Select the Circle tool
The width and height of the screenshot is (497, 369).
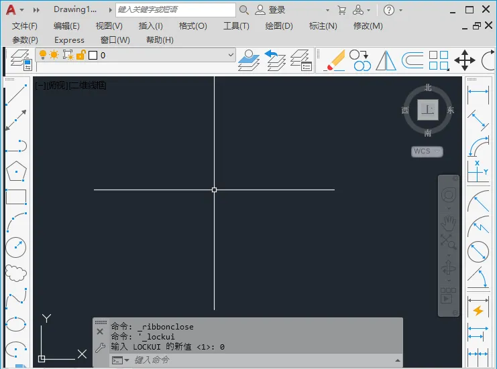[16, 247]
